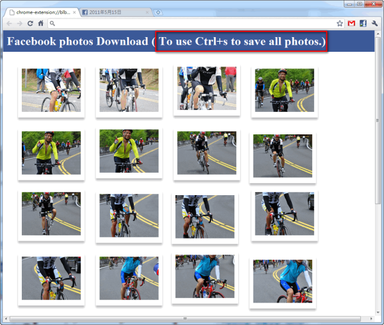The image size is (384, 325).
Task: Open the Gmail extension icon
Action: (x=351, y=24)
